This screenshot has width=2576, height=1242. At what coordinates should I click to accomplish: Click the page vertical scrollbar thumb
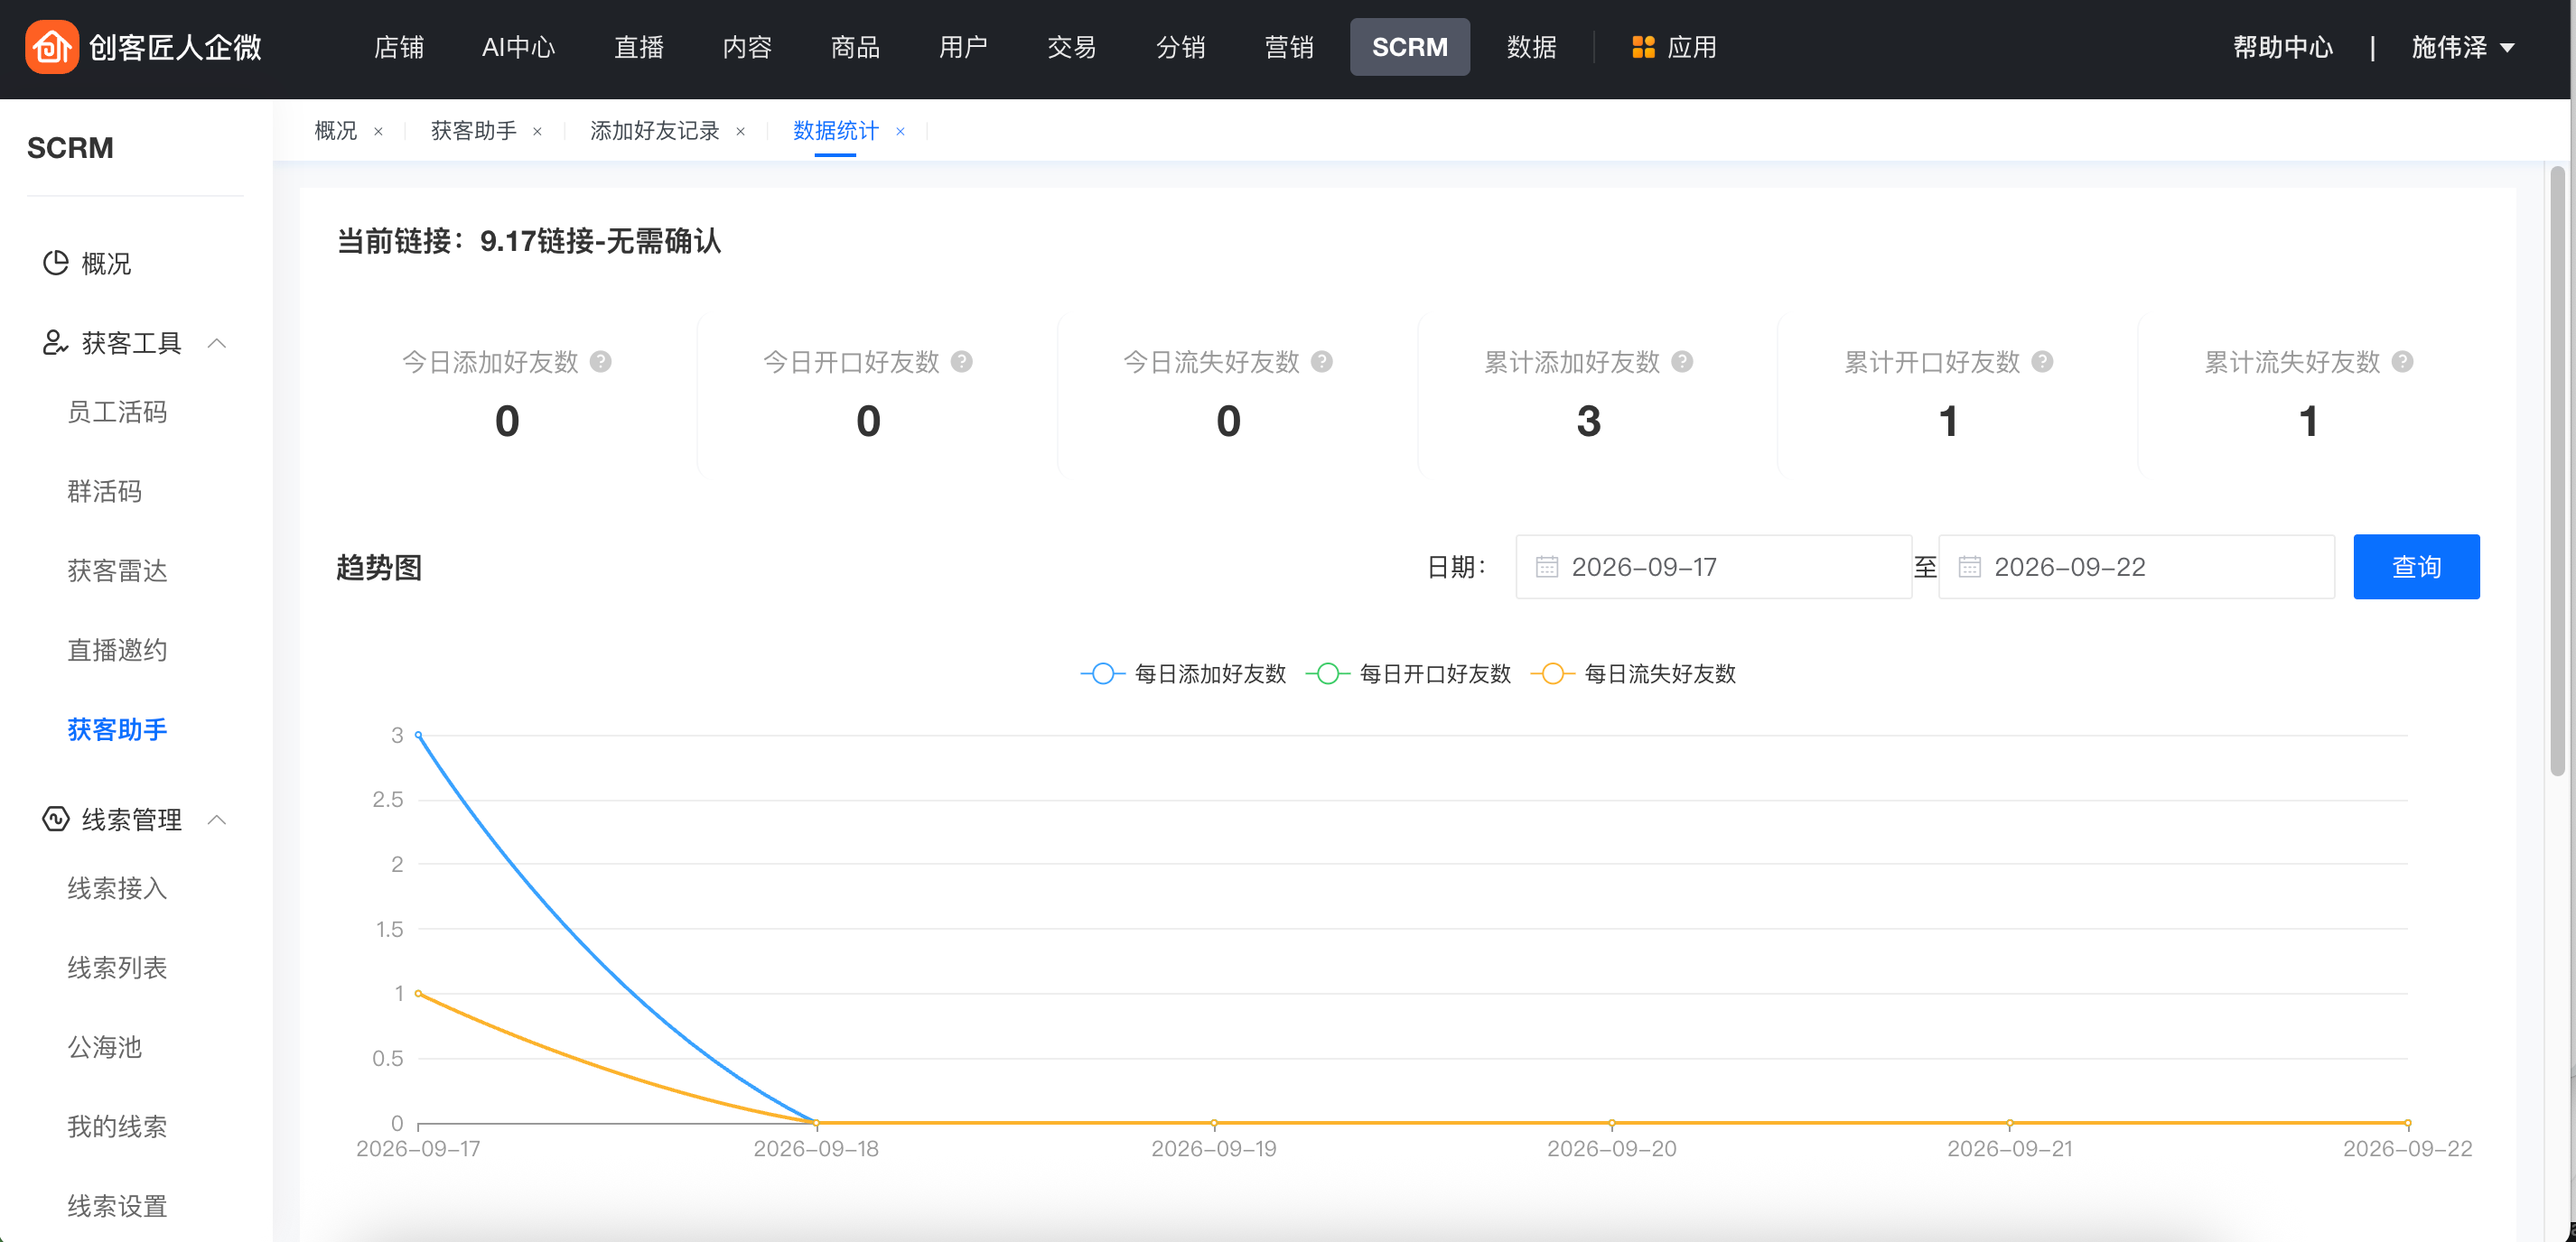[2557, 469]
